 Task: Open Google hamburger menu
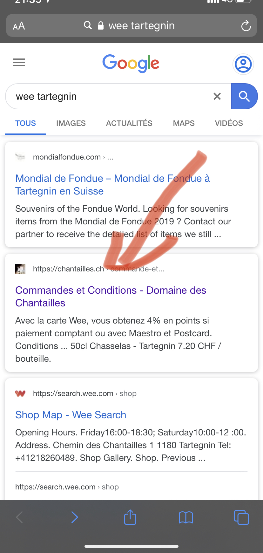pos(19,62)
